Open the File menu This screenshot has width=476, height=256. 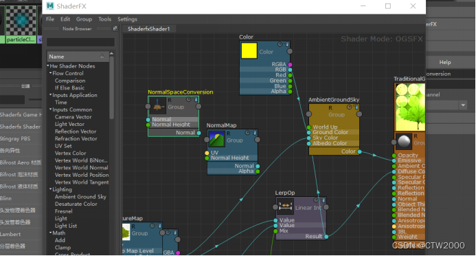coord(50,19)
